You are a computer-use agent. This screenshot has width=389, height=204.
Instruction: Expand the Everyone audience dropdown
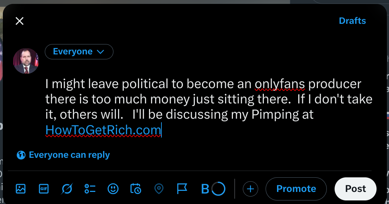[79, 52]
